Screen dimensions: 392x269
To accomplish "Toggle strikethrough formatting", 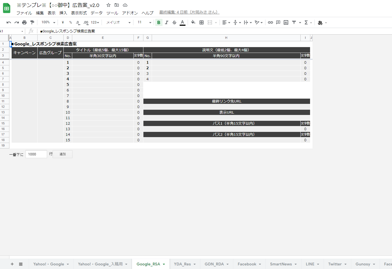I will [x=174, y=23].
